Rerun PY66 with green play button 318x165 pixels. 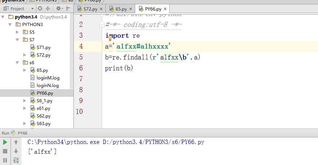[x=5, y=142]
